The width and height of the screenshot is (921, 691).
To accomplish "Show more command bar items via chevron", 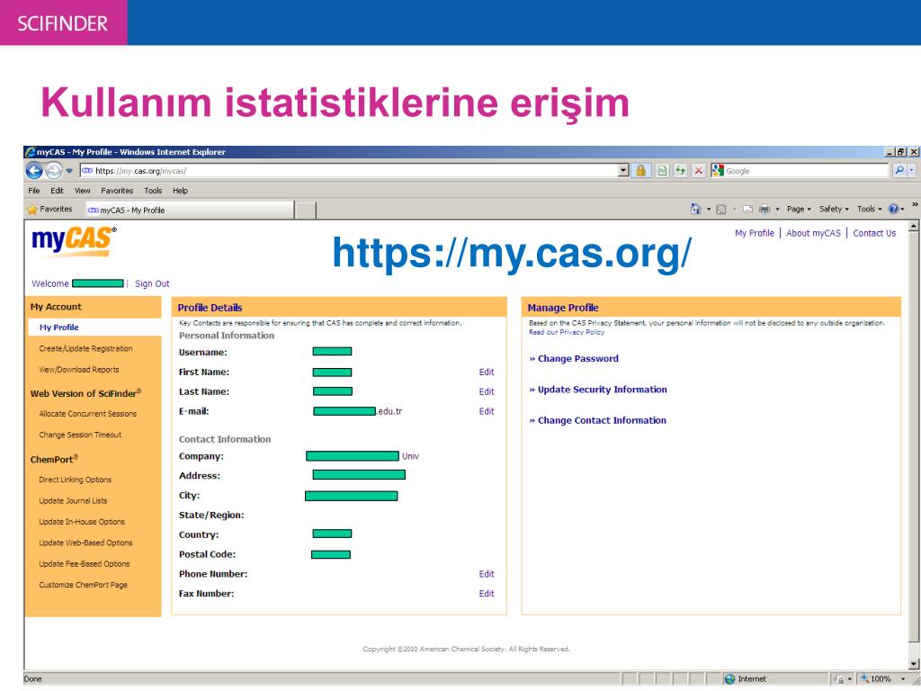I will pos(915,205).
